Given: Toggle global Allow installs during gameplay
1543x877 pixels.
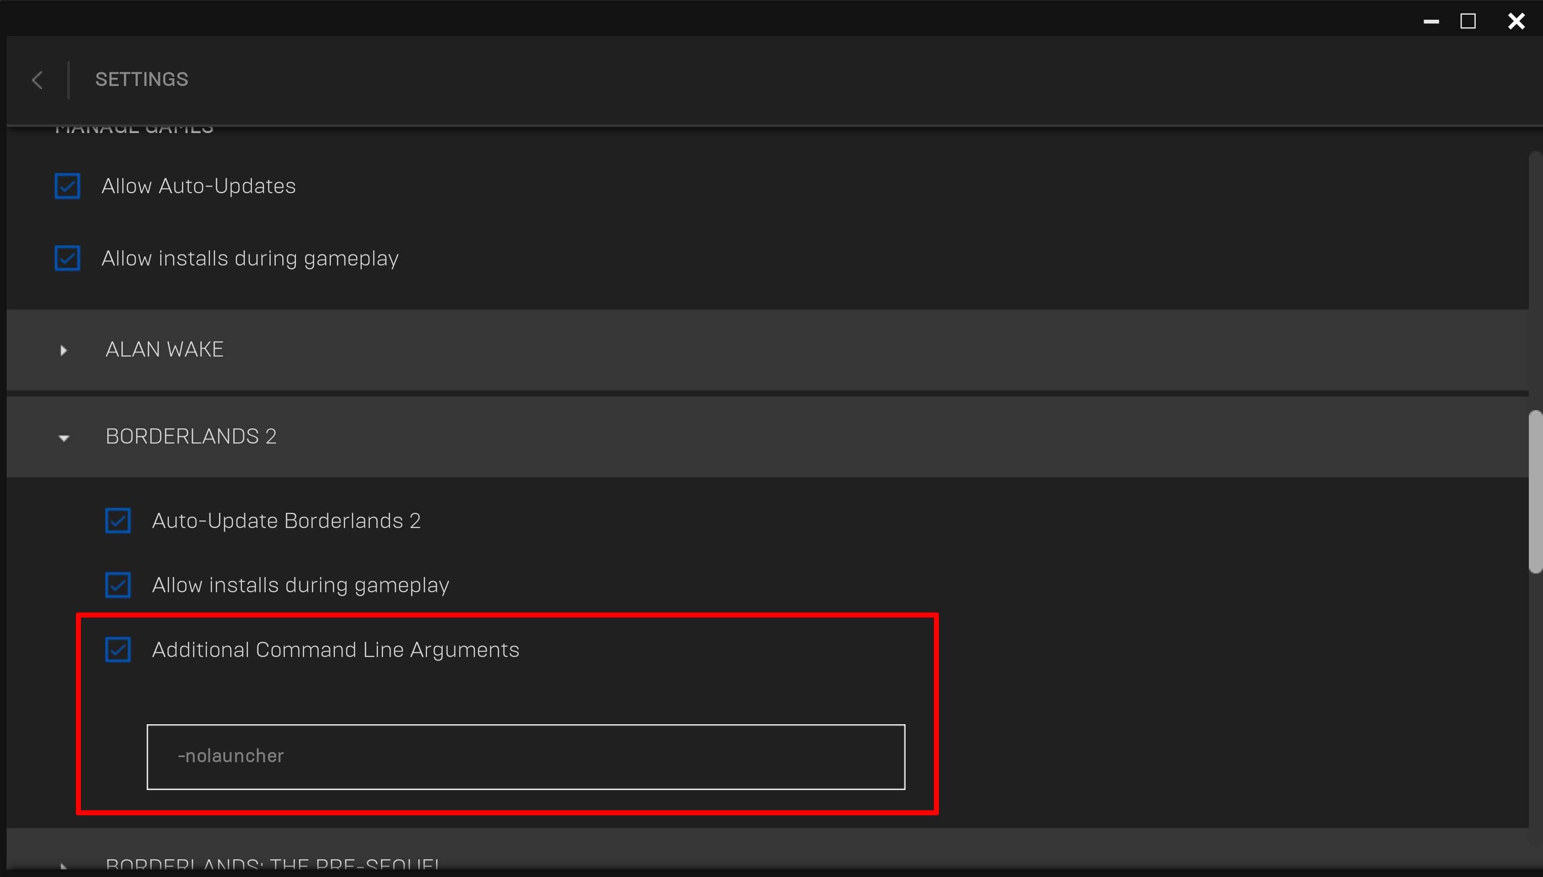Looking at the screenshot, I should click(67, 258).
